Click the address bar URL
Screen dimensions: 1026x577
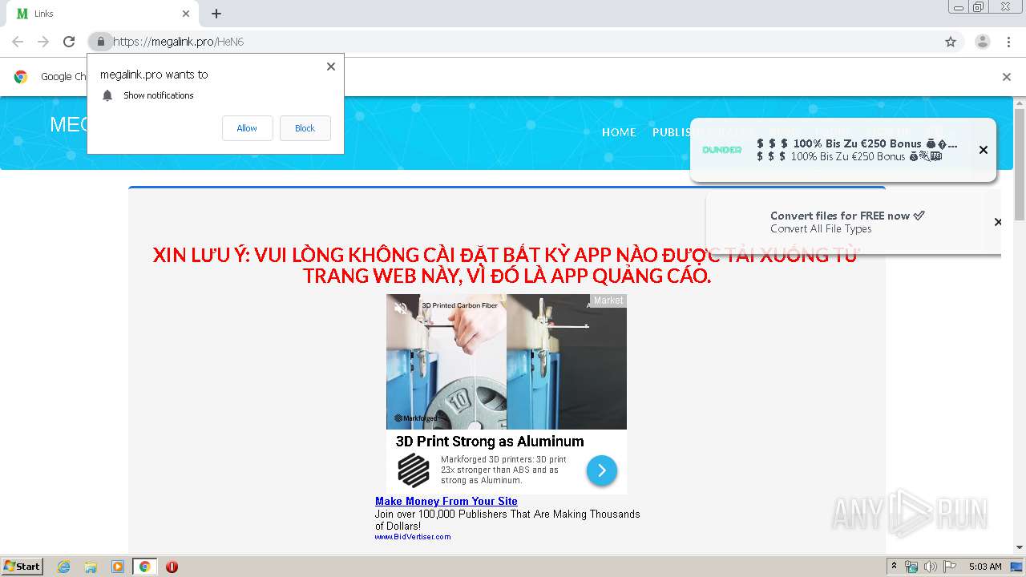point(178,42)
